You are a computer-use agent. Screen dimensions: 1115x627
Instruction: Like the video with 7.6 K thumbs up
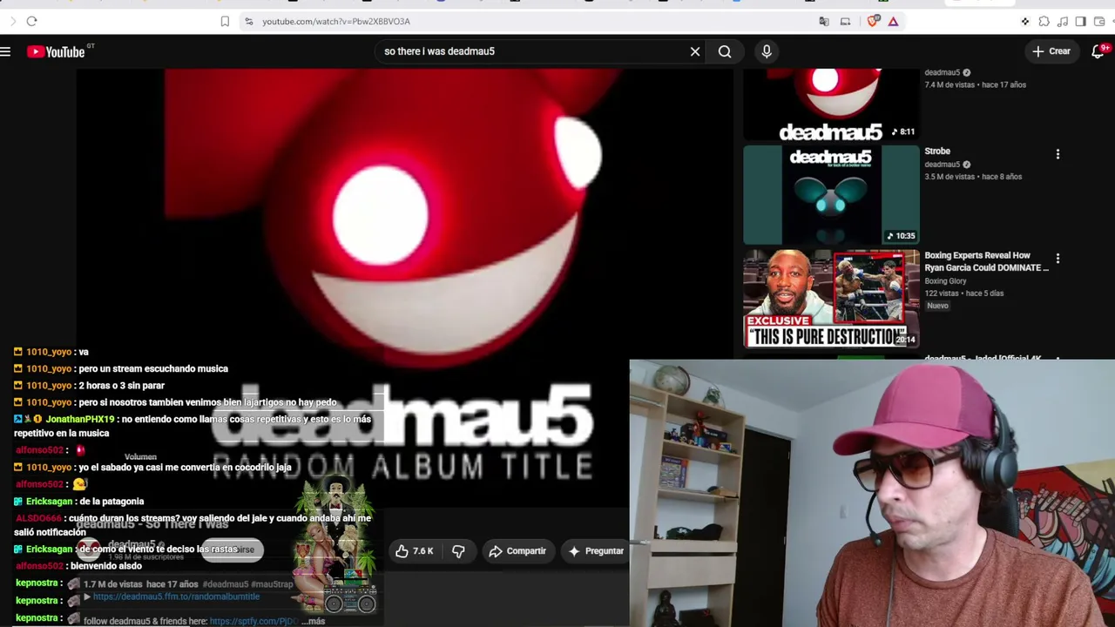415,550
